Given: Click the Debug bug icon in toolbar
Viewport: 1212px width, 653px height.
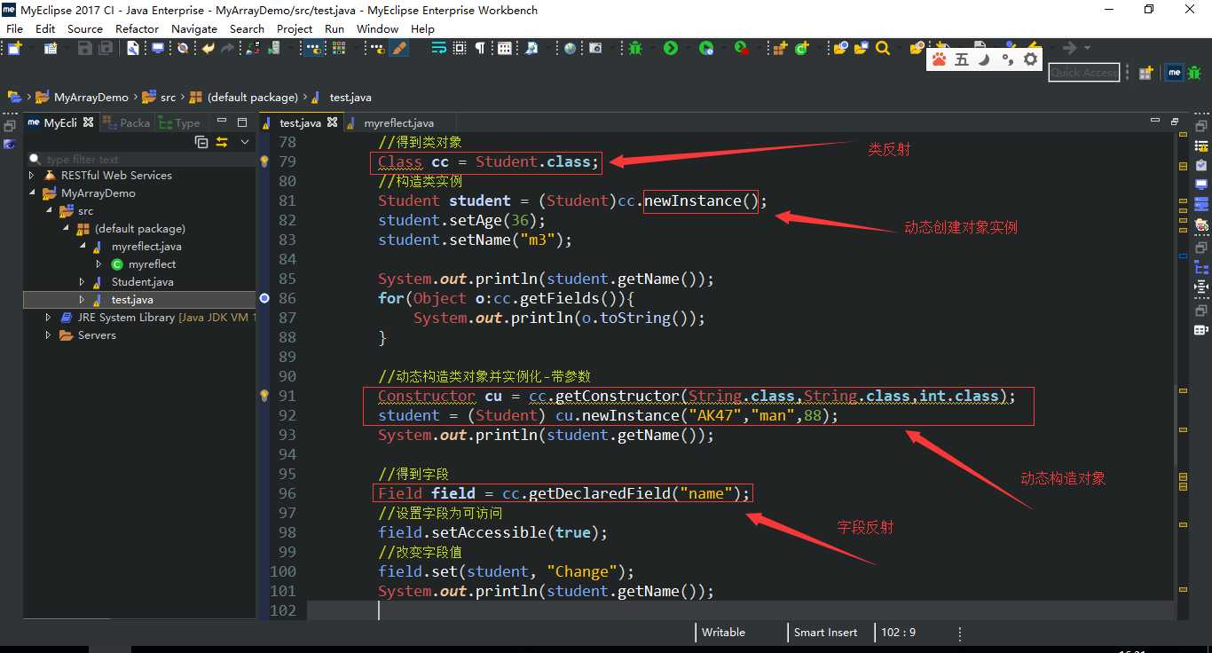Looking at the screenshot, I should pyautogui.click(x=635, y=49).
